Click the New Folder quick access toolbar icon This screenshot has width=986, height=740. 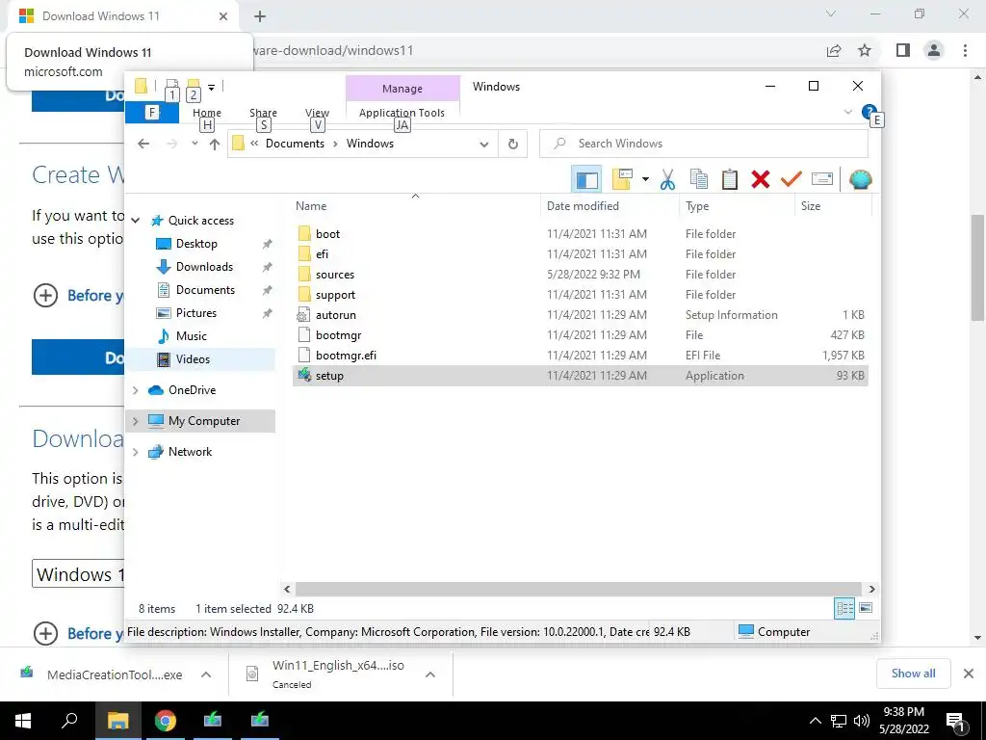point(193,86)
